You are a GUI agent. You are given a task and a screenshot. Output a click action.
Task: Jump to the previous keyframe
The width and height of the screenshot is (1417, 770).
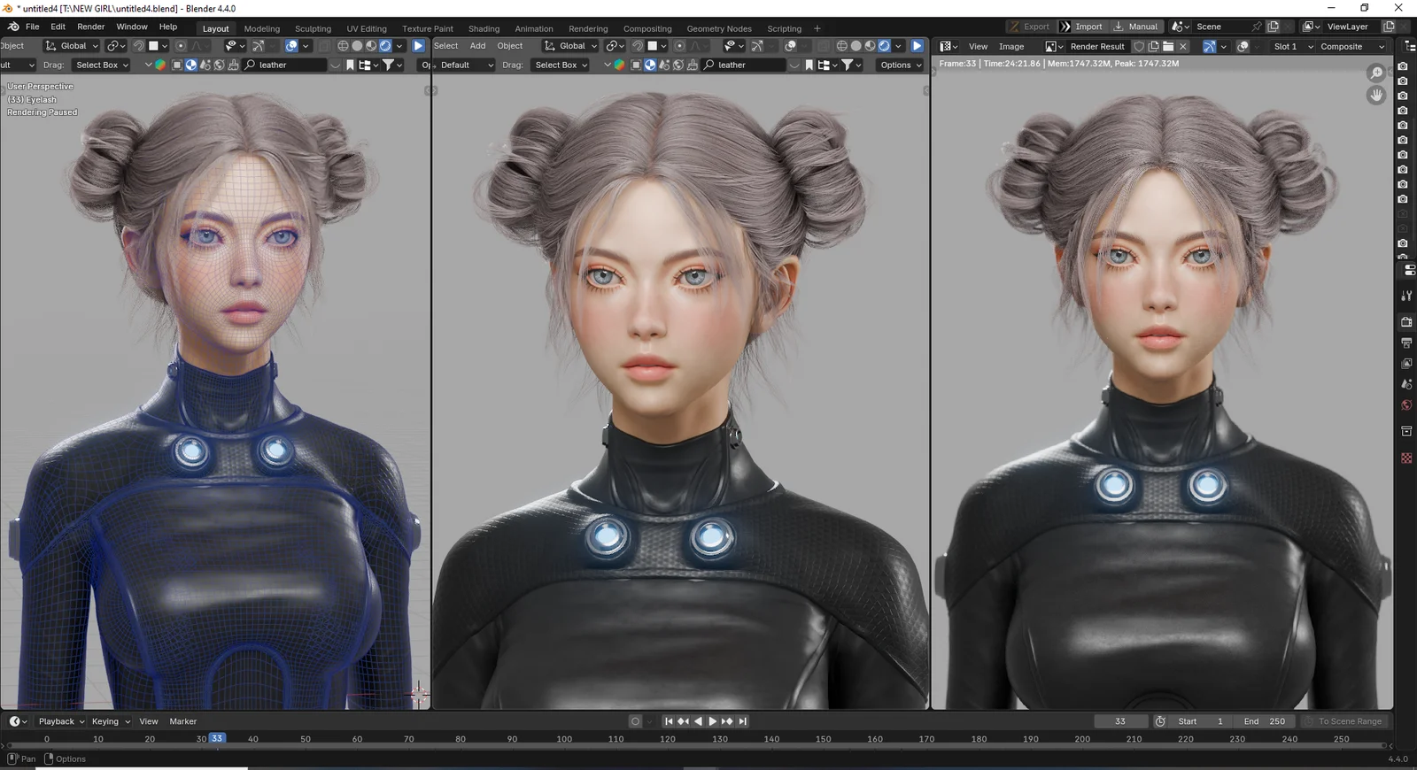pos(683,721)
